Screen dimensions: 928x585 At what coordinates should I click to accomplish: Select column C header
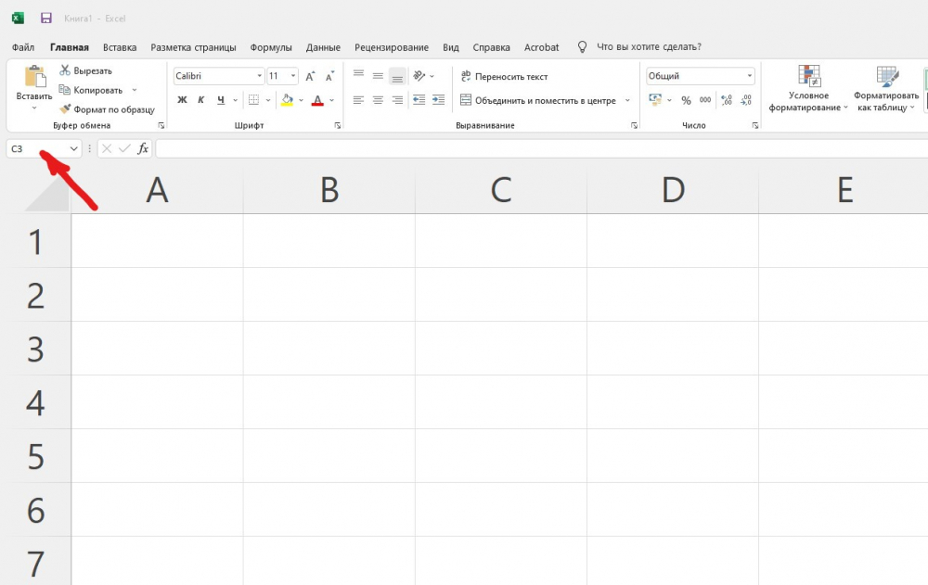coord(501,190)
